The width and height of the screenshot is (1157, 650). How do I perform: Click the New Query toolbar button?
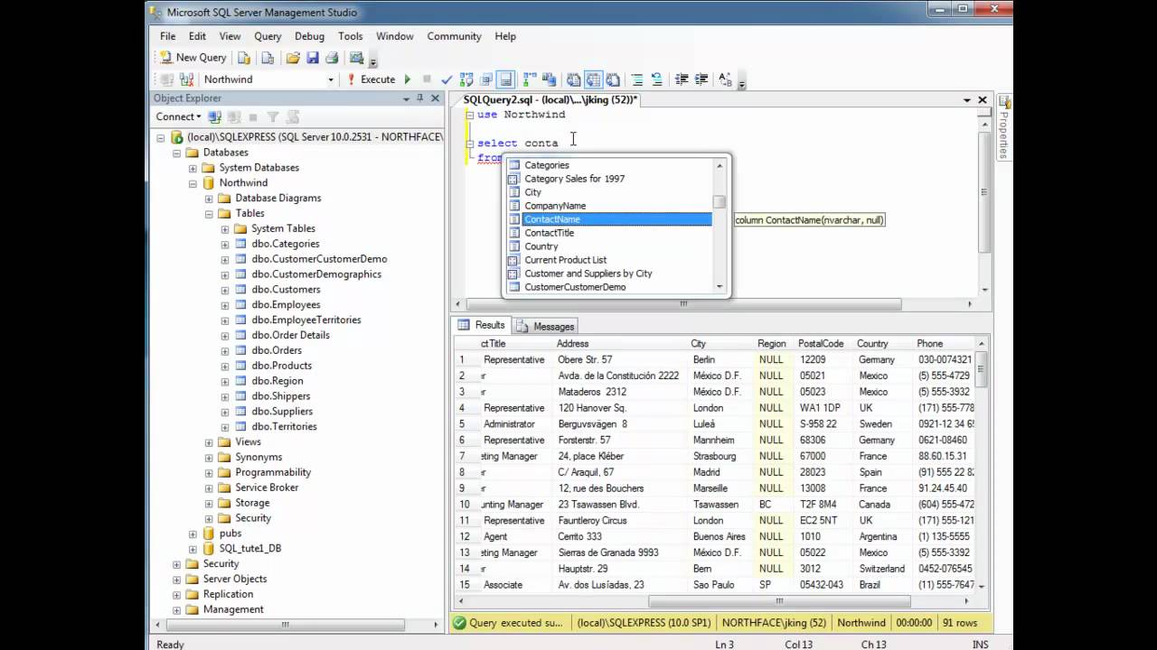pyautogui.click(x=193, y=58)
